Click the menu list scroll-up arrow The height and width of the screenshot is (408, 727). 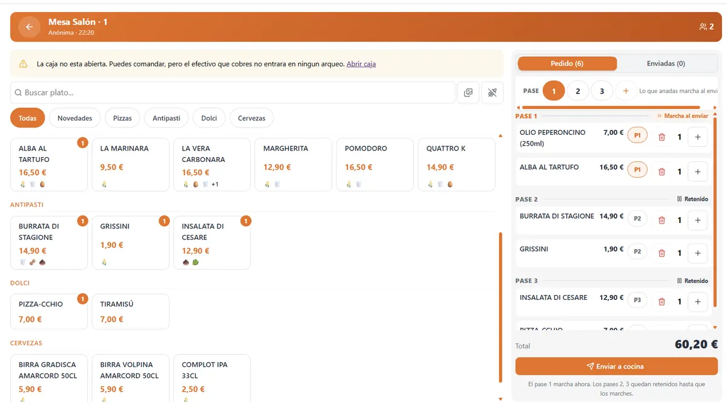pos(500,136)
